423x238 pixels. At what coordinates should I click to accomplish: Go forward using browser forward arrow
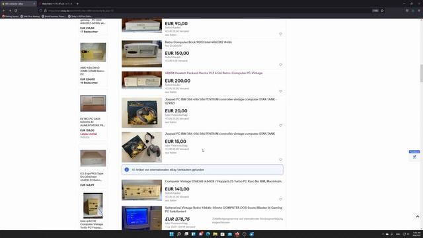(10, 11)
